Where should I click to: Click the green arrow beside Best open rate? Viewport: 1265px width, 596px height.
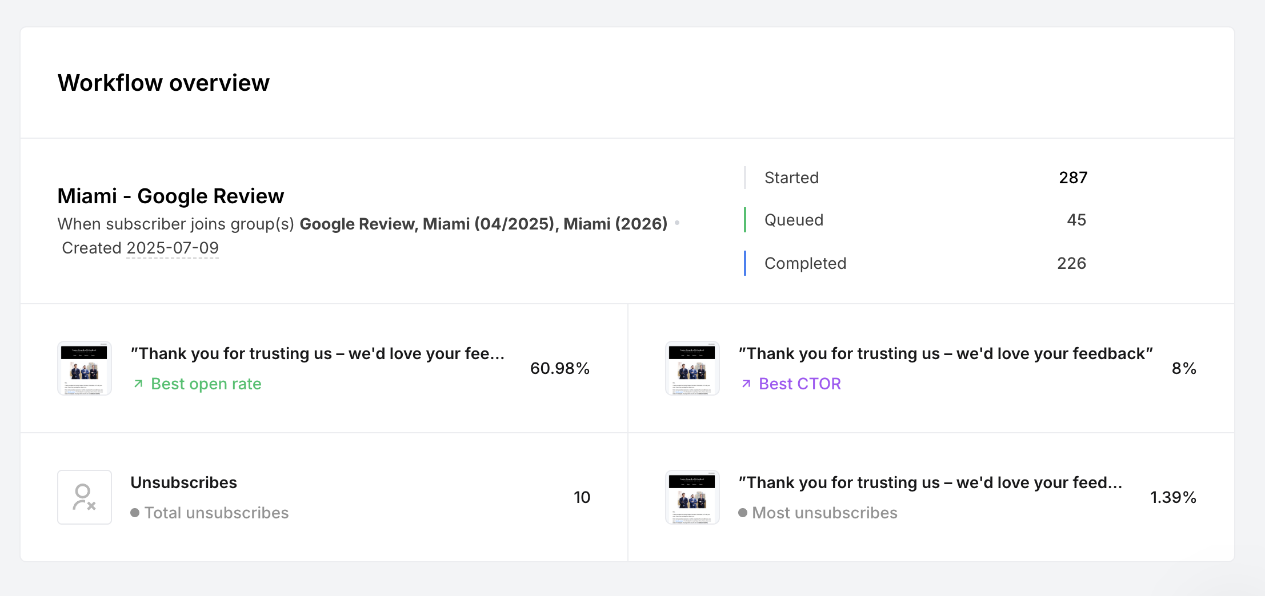(x=138, y=384)
